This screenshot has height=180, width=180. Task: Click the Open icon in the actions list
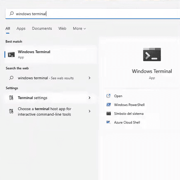(x=108, y=96)
